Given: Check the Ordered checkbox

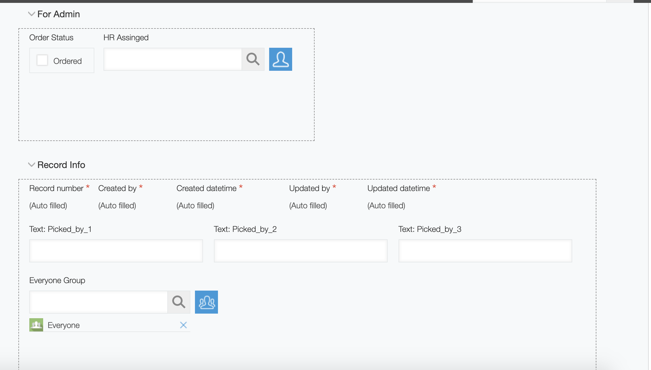Looking at the screenshot, I should (42, 60).
